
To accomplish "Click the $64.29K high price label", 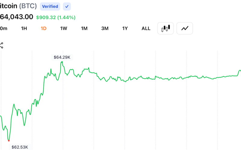I will coord(62,57).
